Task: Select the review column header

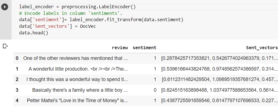Action: [120, 48]
